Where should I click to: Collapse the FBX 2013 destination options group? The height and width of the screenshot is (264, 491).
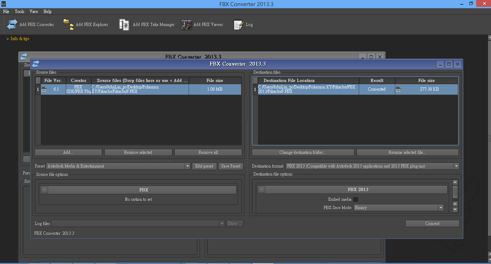point(262,189)
